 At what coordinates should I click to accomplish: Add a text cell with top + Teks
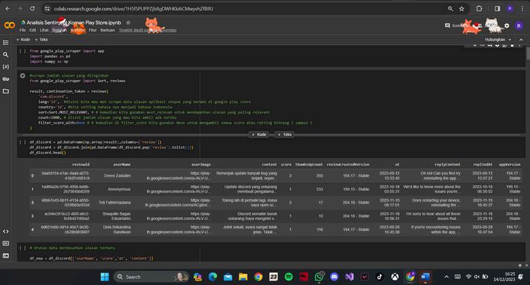pos(41,39)
